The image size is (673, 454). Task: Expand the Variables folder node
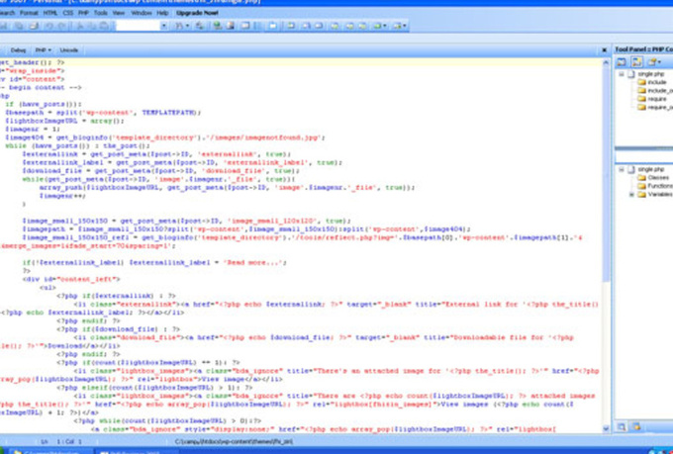tap(631, 195)
